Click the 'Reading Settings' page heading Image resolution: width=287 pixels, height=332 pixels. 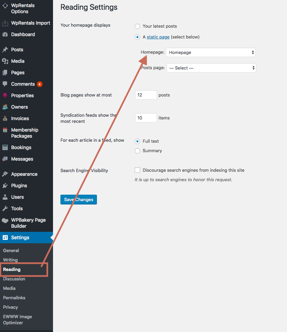[x=89, y=7]
